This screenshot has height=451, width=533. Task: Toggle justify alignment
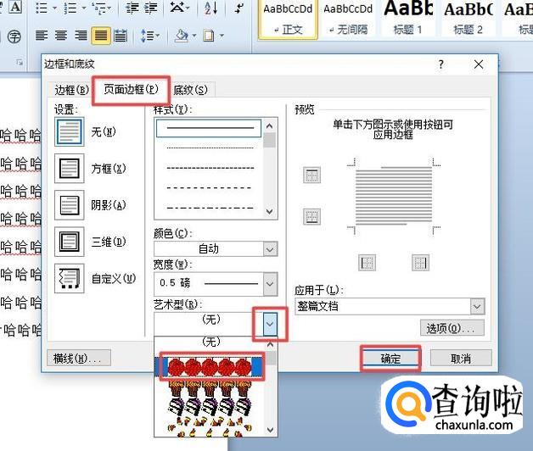pos(101,36)
